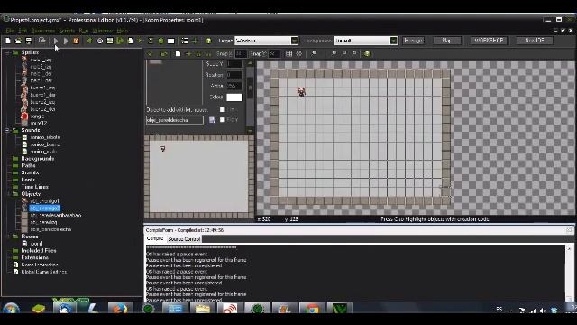This screenshot has width=577, height=325.
Task: Open Game Information tree item
Action: [x=40, y=265]
